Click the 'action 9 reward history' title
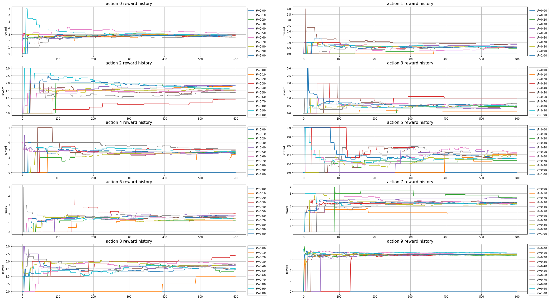This screenshot has width=550, height=300. click(410, 241)
